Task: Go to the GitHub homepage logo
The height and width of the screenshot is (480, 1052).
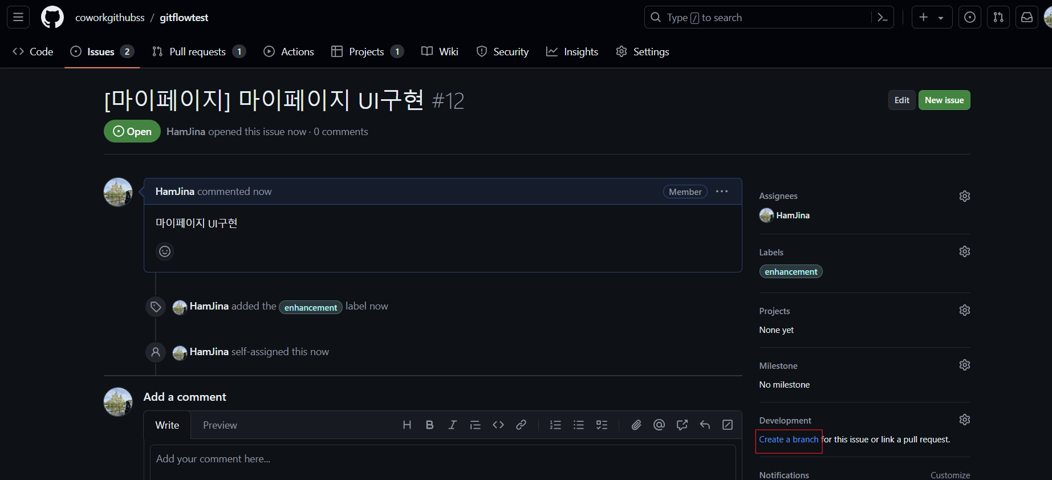Action: [52, 17]
